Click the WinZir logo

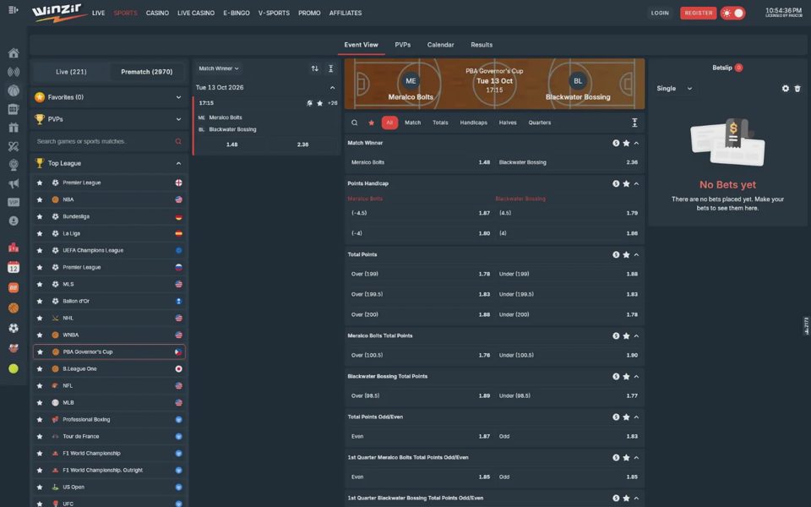(x=59, y=13)
